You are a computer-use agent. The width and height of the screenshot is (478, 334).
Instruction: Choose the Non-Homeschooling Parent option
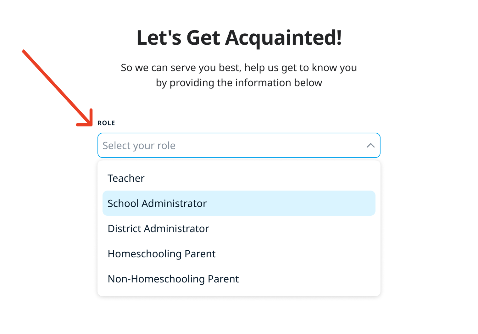pos(173,279)
